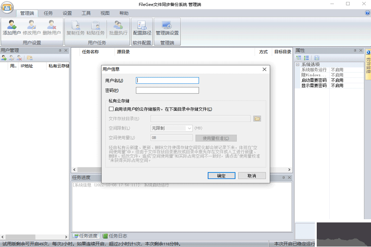Open the 空间限制 无限制 dropdown
The height and width of the screenshot is (247, 371).
[171, 128]
